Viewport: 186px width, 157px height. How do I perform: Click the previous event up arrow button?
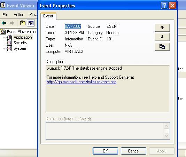162,28
